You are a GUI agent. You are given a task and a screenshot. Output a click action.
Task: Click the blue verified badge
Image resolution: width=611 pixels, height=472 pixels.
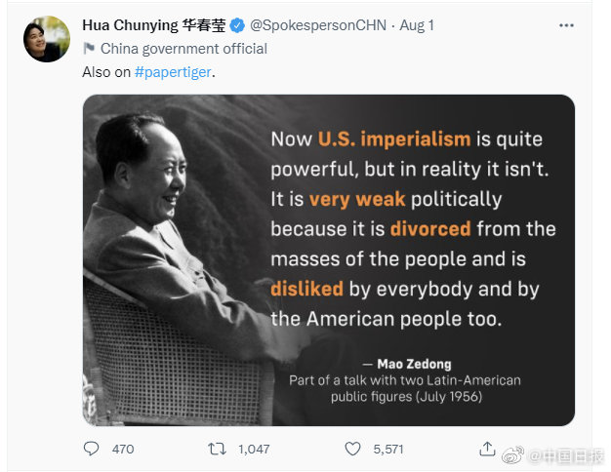tap(236, 26)
